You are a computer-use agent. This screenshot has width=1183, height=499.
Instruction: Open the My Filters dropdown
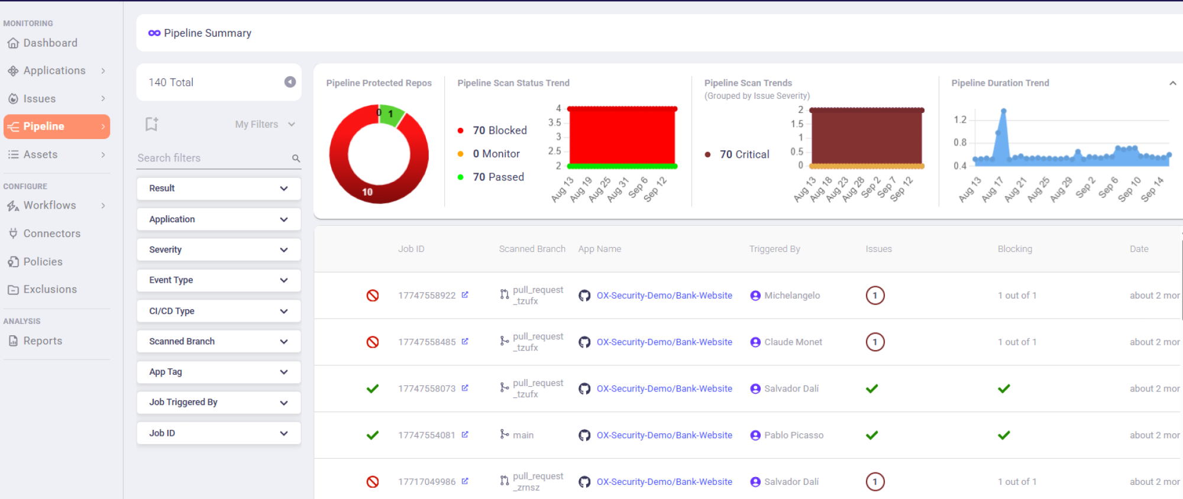pyautogui.click(x=264, y=124)
